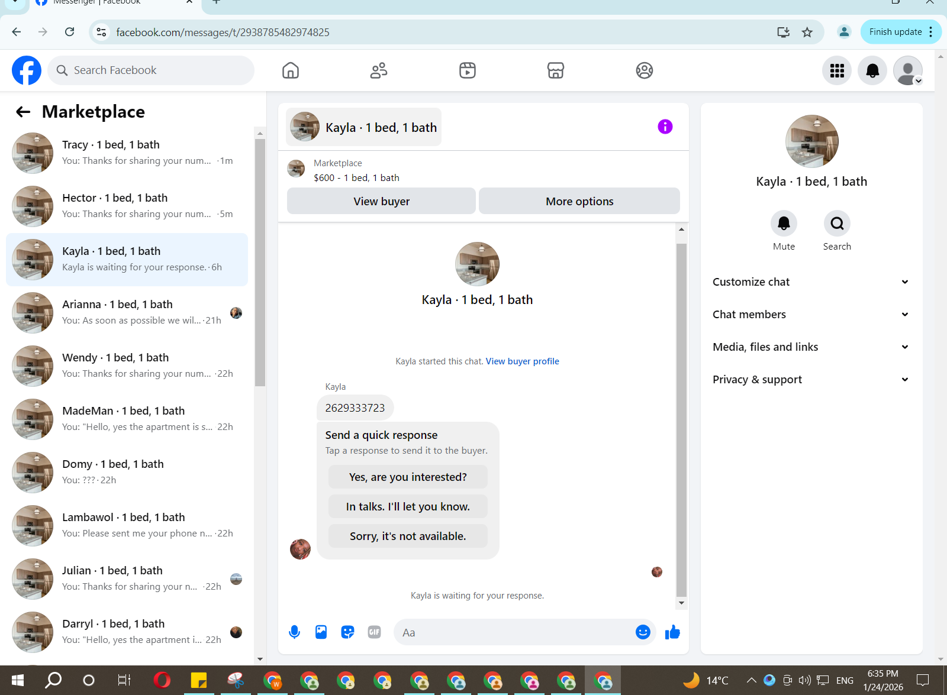Search within the Kayla conversation
The height and width of the screenshot is (695, 947).
click(837, 224)
